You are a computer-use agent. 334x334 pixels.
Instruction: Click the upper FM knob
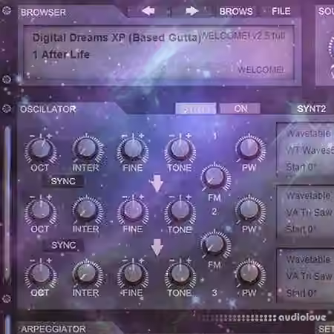pos(215,177)
